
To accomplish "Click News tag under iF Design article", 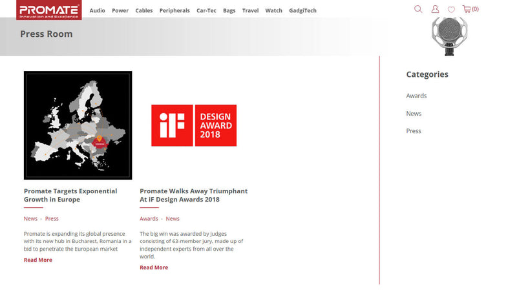I will click(x=173, y=219).
